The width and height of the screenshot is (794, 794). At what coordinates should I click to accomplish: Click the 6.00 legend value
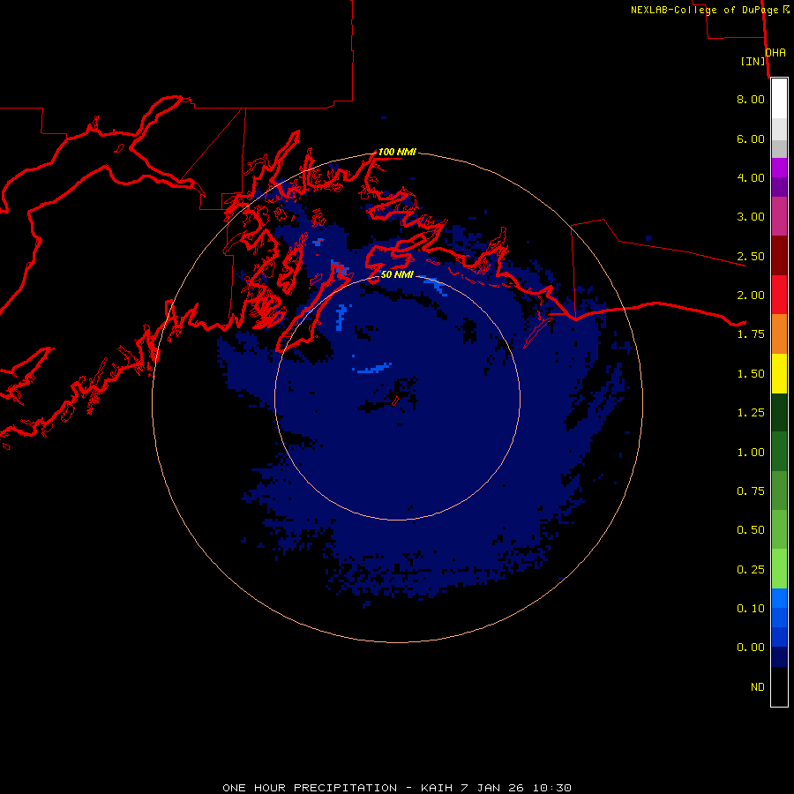pyautogui.click(x=751, y=139)
